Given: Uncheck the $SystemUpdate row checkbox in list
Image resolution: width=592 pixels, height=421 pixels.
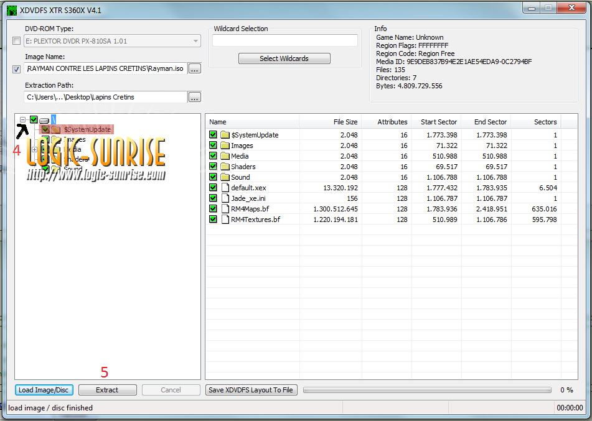Looking at the screenshot, I should click(x=213, y=135).
